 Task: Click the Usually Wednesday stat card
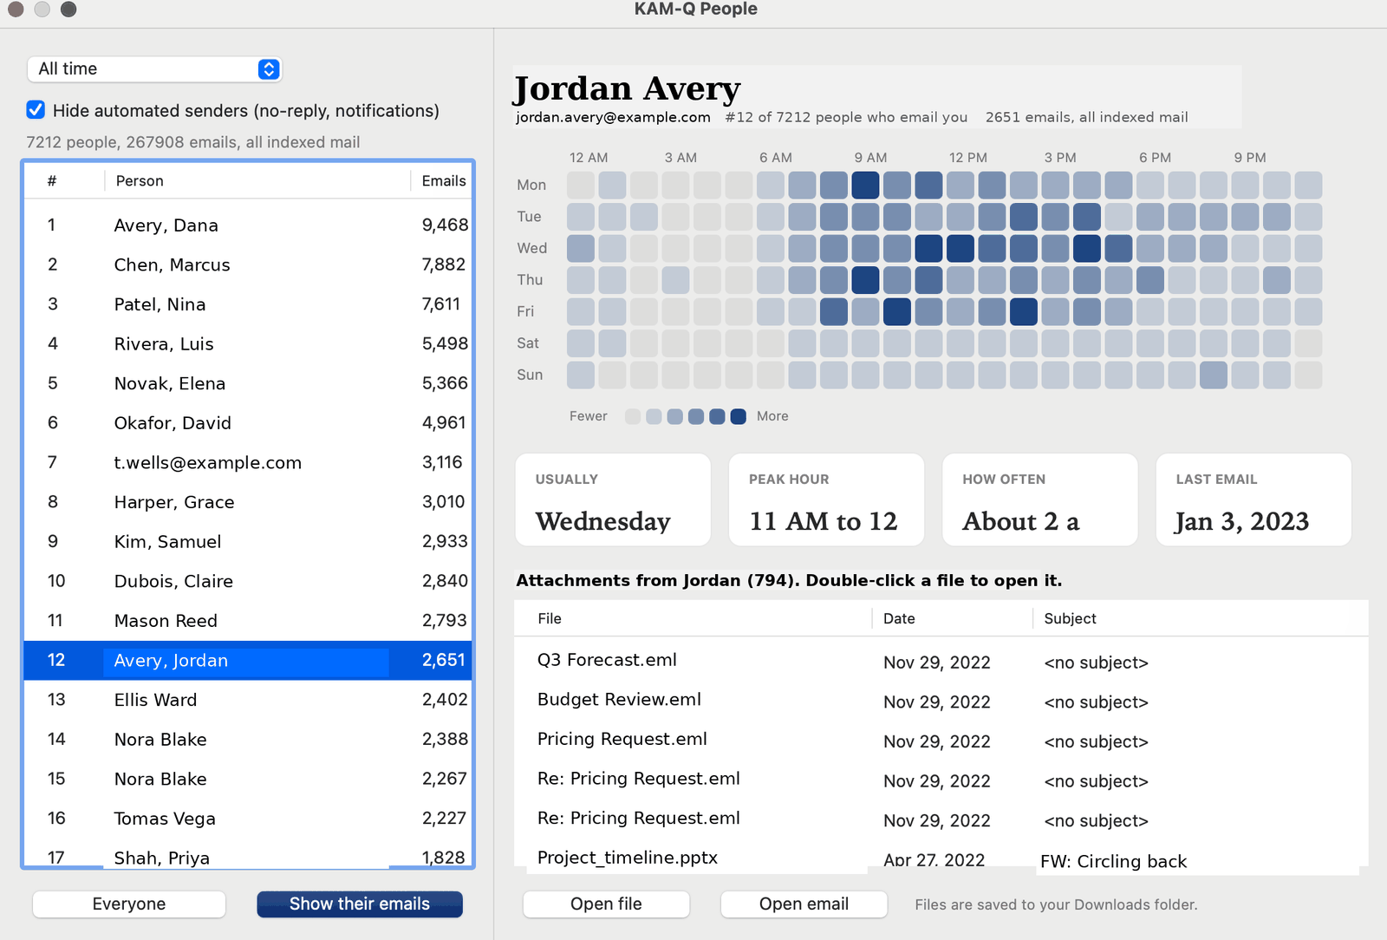(613, 499)
